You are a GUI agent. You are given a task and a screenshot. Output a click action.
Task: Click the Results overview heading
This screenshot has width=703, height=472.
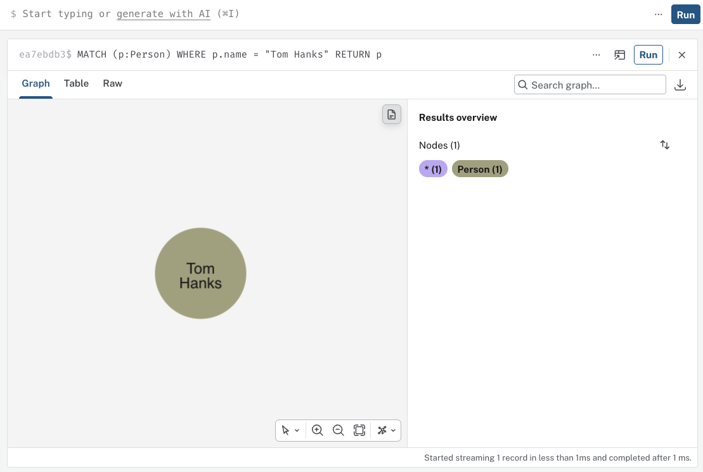[458, 118]
